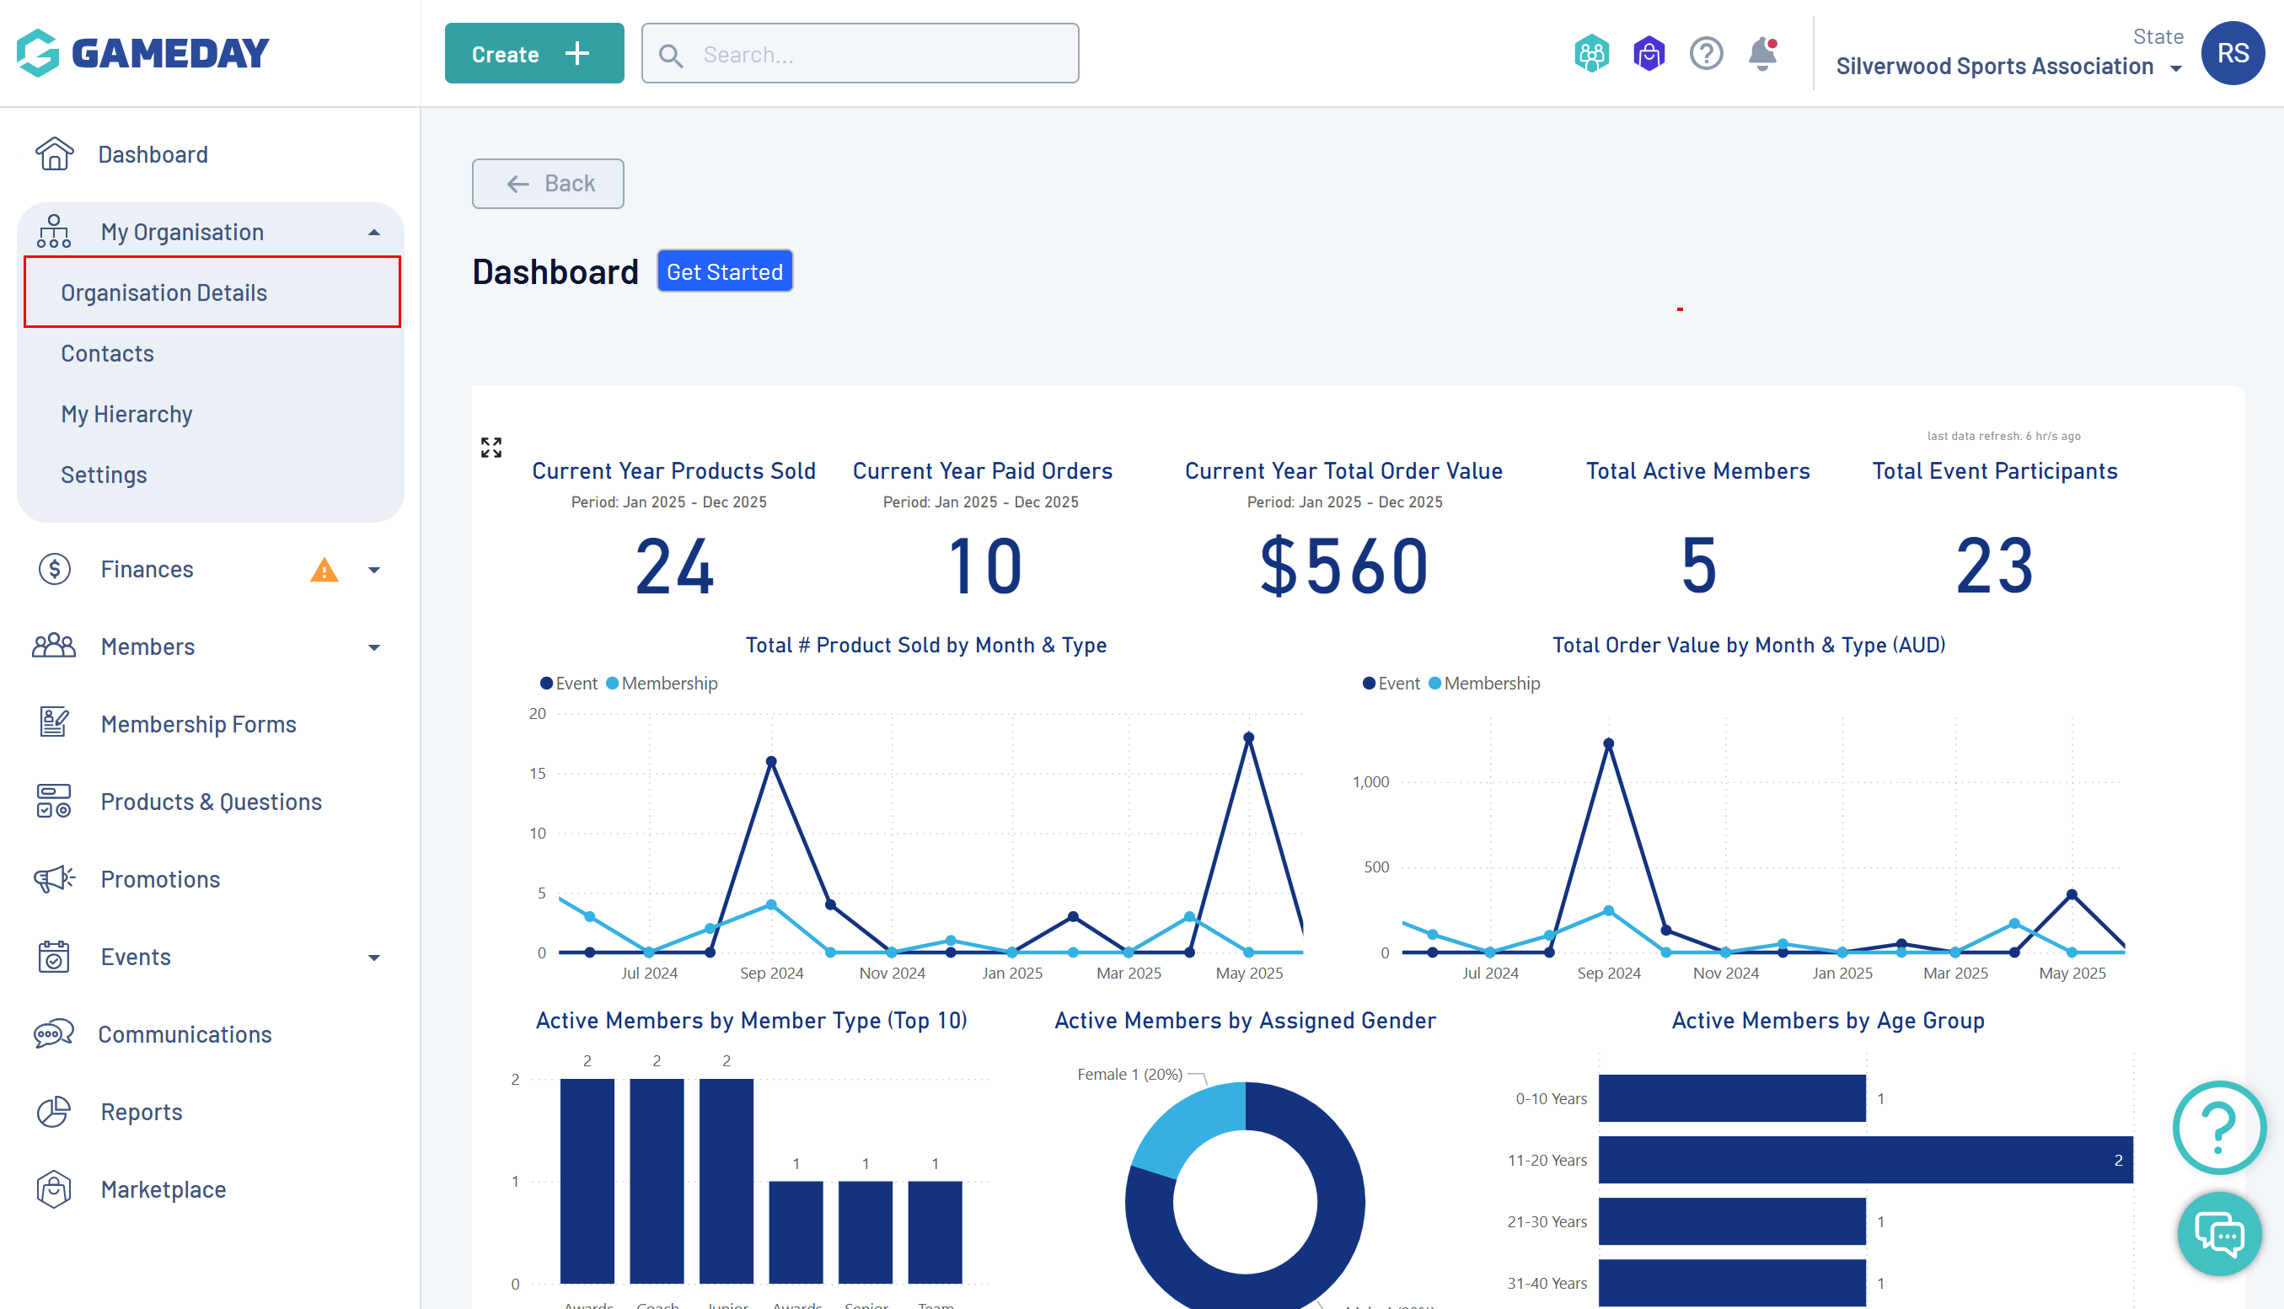This screenshot has height=1309, width=2284.
Task: Click the teal community hexagon icon in header
Action: tap(1591, 54)
